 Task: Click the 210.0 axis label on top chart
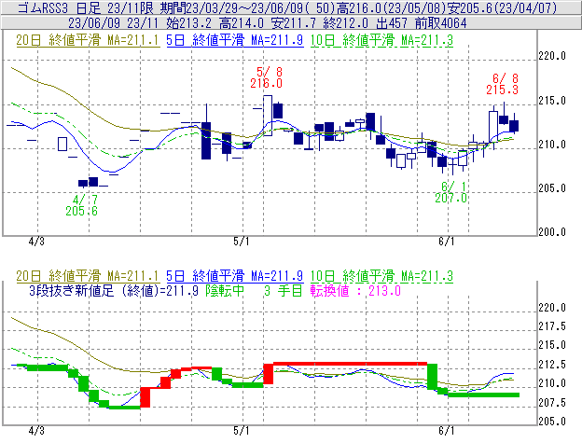[552, 145]
